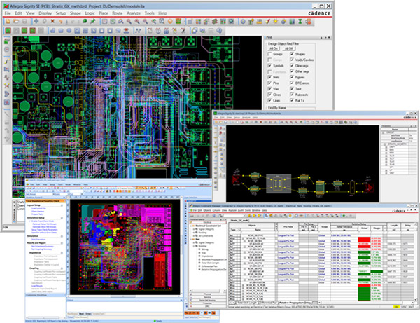Switch to Relative Propagation Delay worksheet tab
Screen dimensions: 420x323
click(295, 303)
